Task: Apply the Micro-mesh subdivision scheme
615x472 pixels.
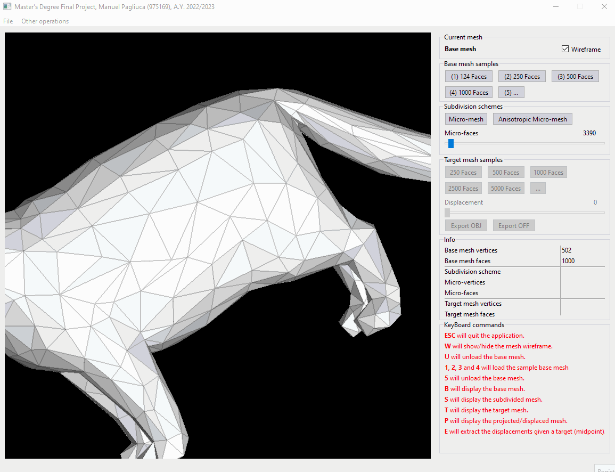Action: pos(465,119)
